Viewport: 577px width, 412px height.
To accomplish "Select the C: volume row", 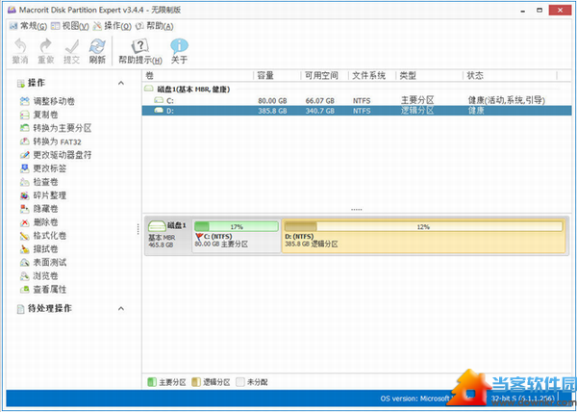I will pos(357,100).
